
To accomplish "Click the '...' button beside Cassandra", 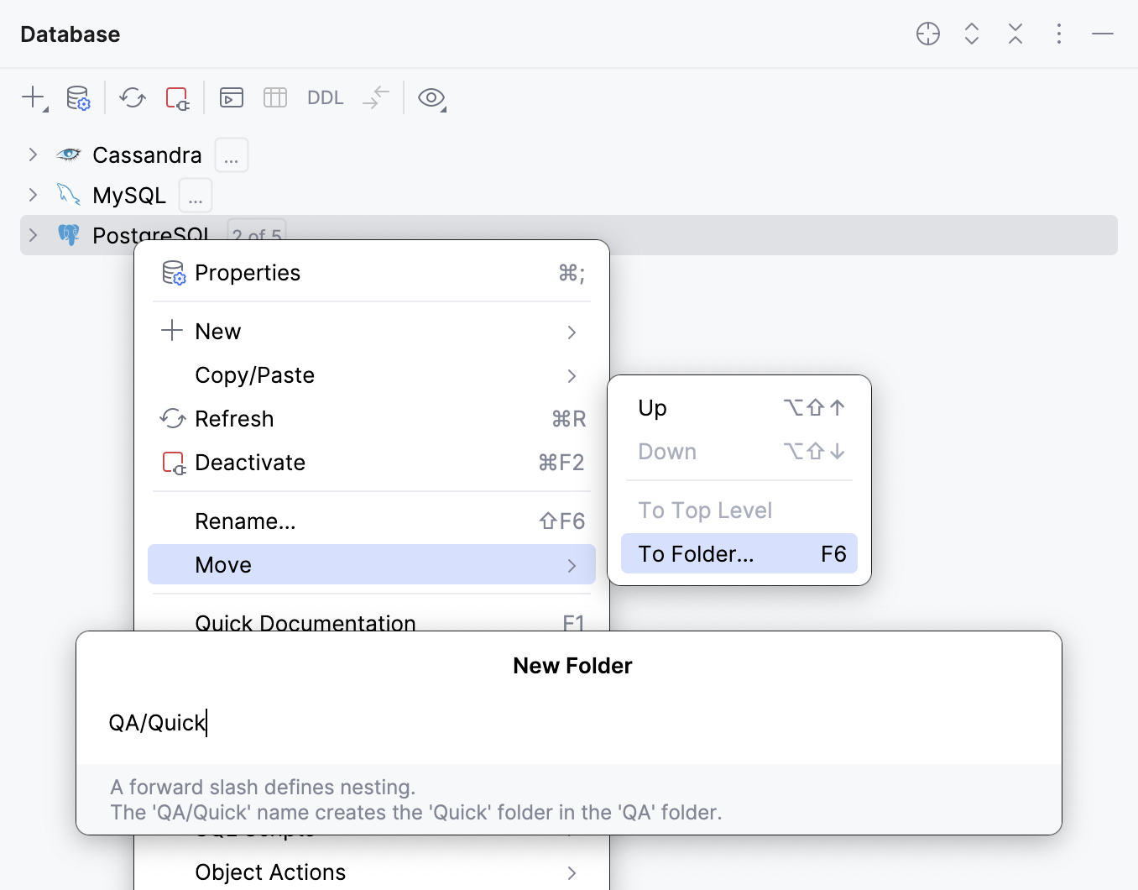I will (x=231, y=154).
